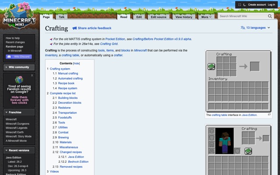Jump to Brewing contents entry
280x175 pixels.
tap(63, 137)
